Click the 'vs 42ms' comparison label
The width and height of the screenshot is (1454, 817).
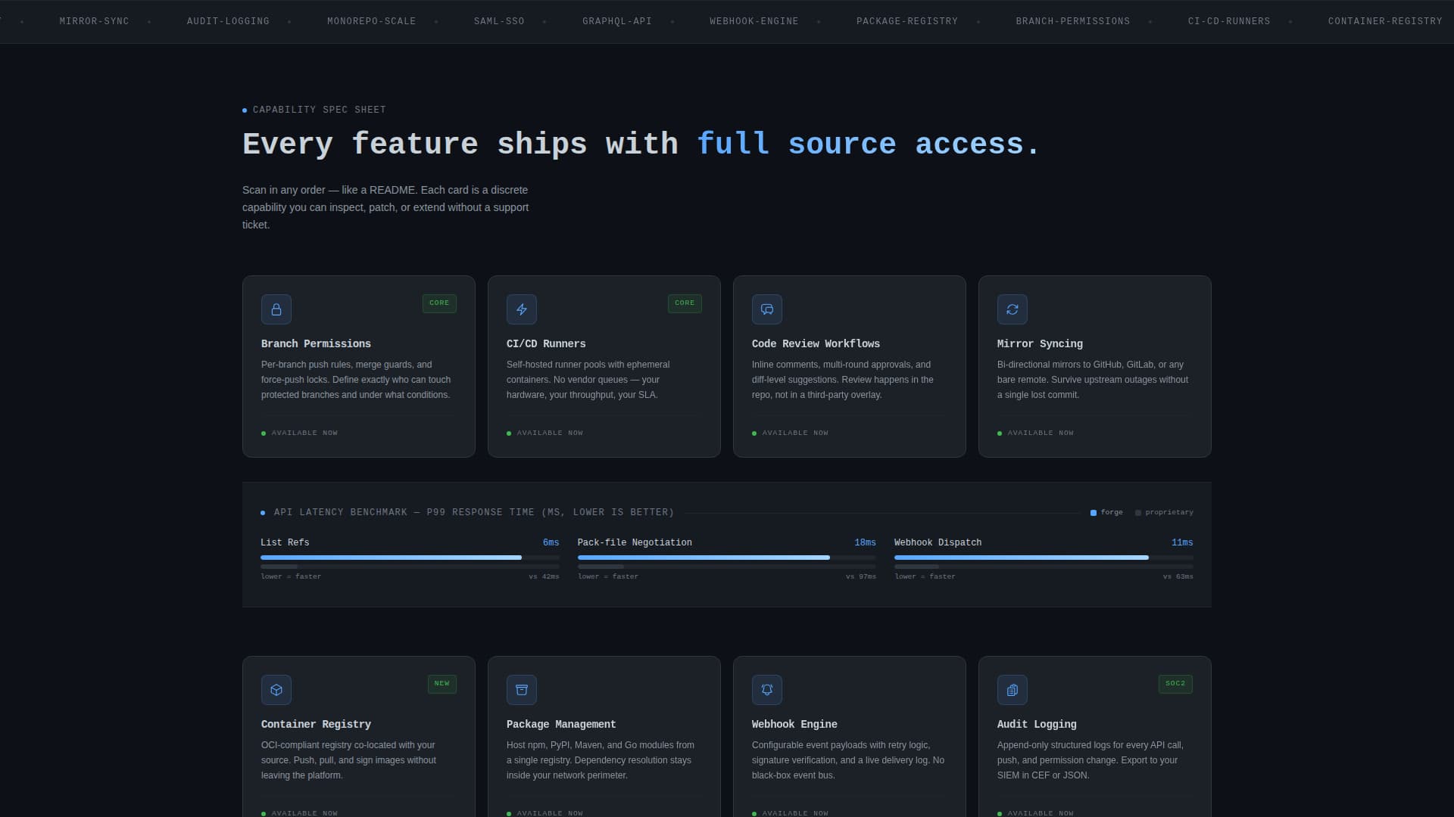(x=544, y=576)
